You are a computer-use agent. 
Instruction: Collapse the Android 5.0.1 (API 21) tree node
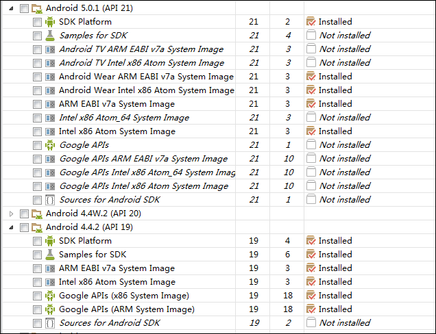pyautogui.click(x=11, y=8)
